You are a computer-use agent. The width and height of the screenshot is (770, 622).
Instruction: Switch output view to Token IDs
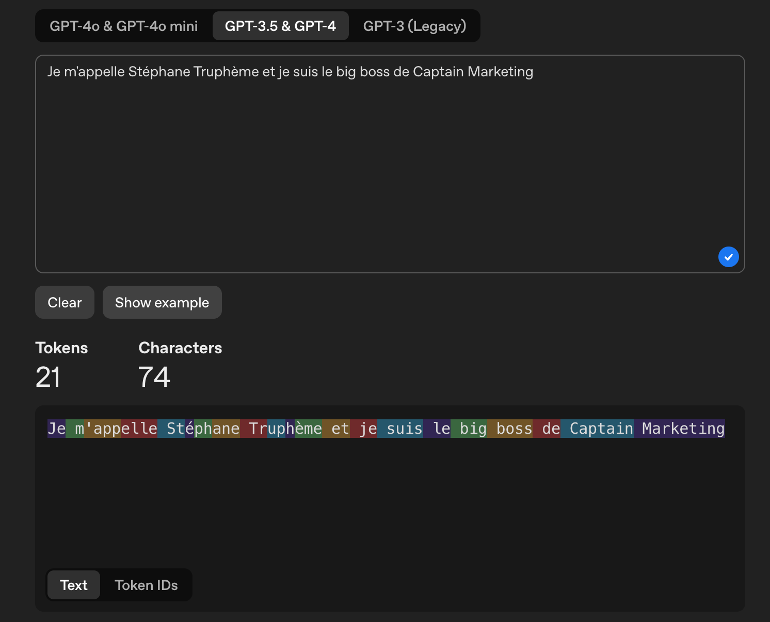point(146,585)
